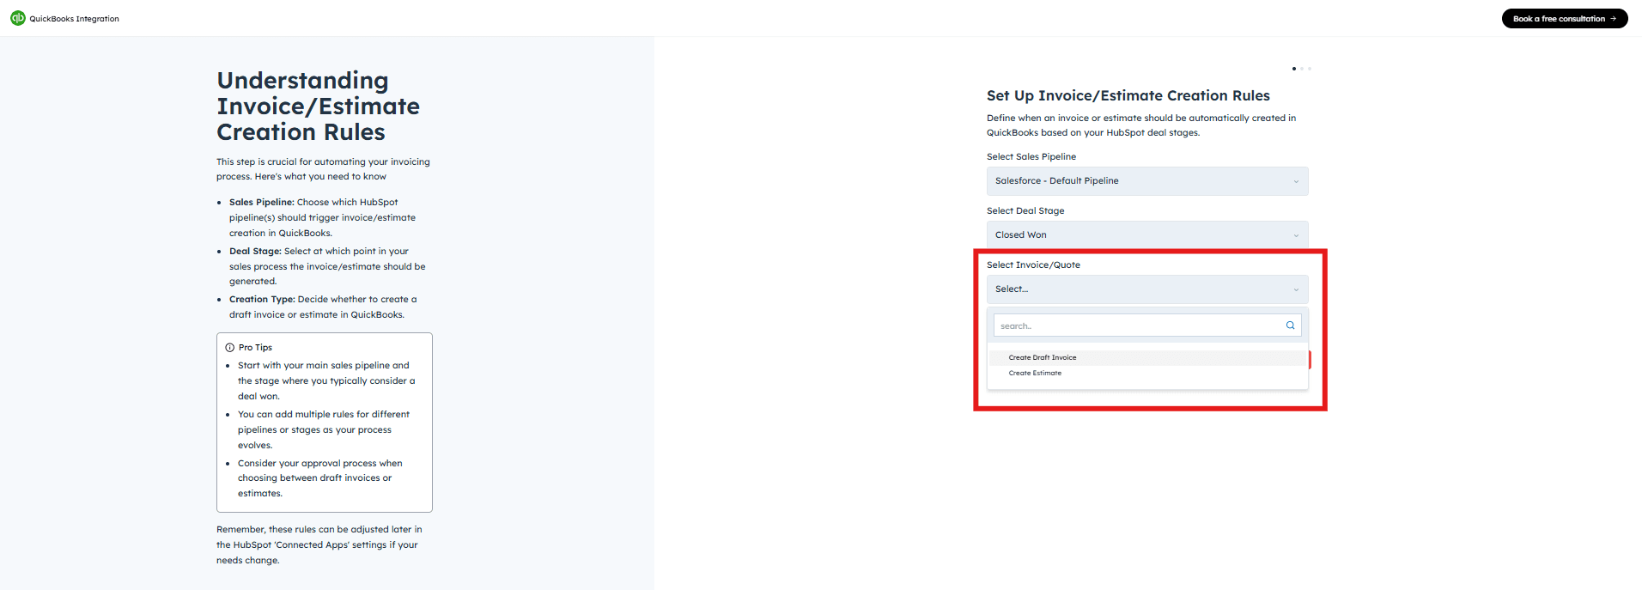The width and height of the screenshot is (1642, 590).
Task: Click 'This step is crucial' intro paragraph
Action: [323, 169]
